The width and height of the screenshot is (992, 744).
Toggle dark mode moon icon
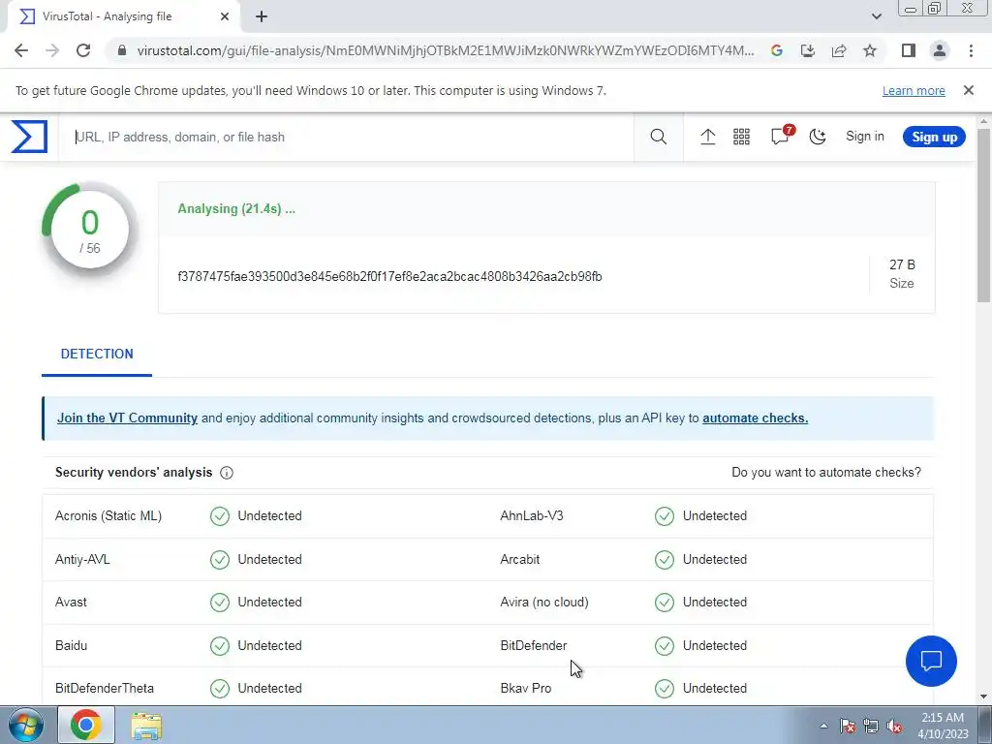click(x=818, y=137)
